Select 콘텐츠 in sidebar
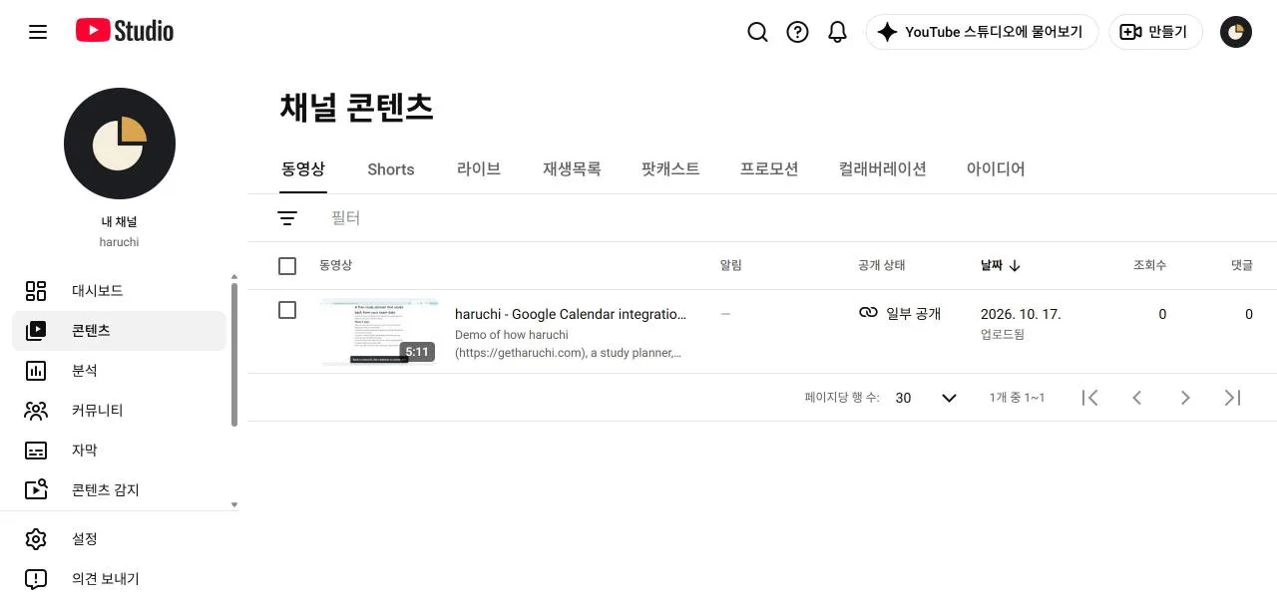This screenshot has height=607, width=1277. 120,331
